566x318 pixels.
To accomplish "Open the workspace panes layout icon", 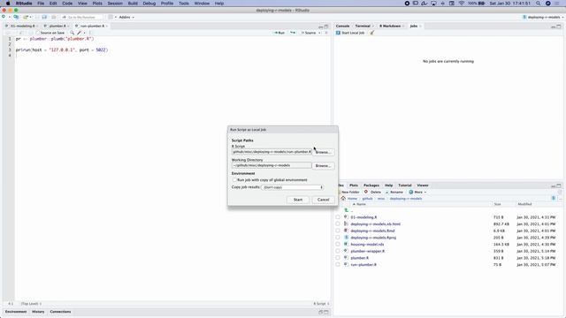I will (111, 17).
